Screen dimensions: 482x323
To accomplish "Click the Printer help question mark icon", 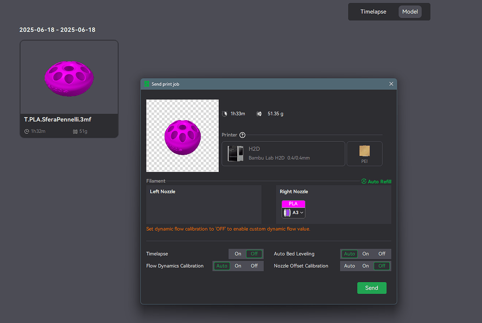I will coord(242,135).
